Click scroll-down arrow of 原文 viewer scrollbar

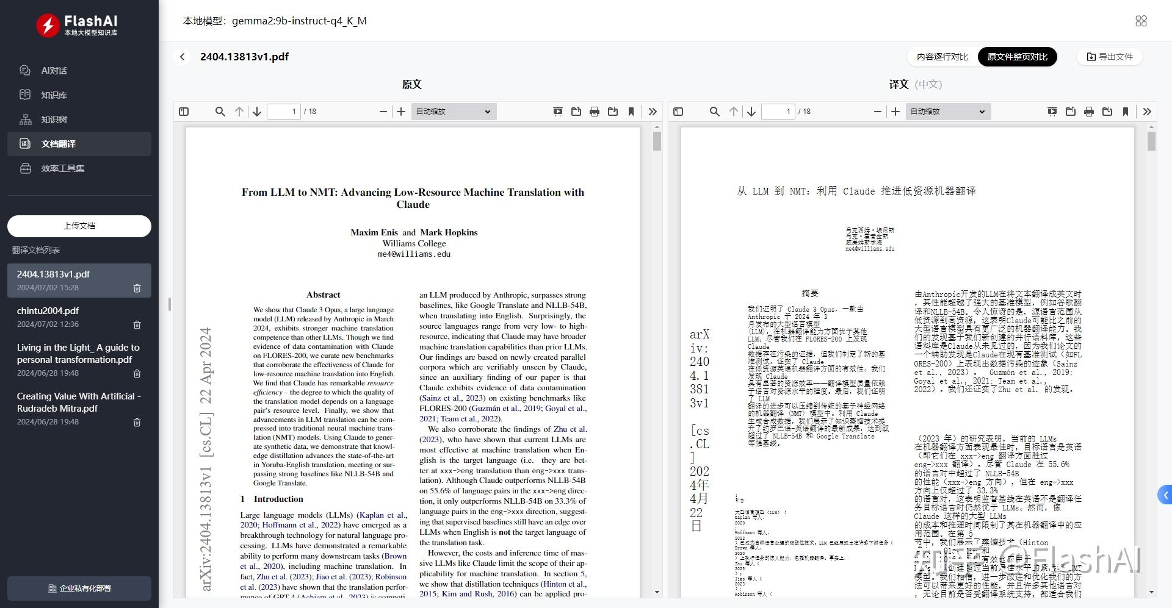click(657, 592)
